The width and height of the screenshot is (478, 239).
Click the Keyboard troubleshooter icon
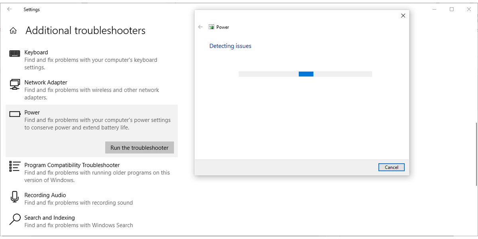tap(15, 53)
